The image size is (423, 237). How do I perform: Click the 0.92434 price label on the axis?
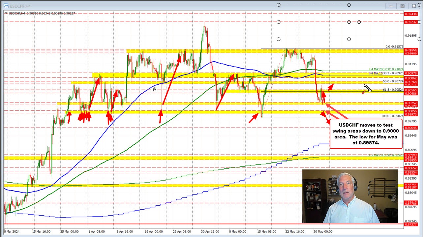(x=411, y=14)
